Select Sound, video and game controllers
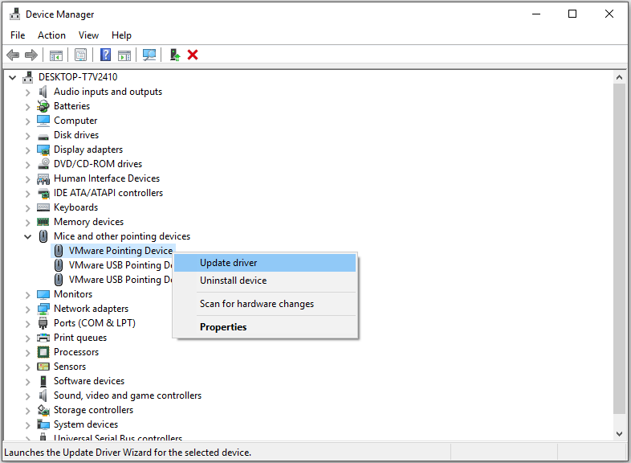Screen dimensions: 631x463 click(x=127, y=395)
